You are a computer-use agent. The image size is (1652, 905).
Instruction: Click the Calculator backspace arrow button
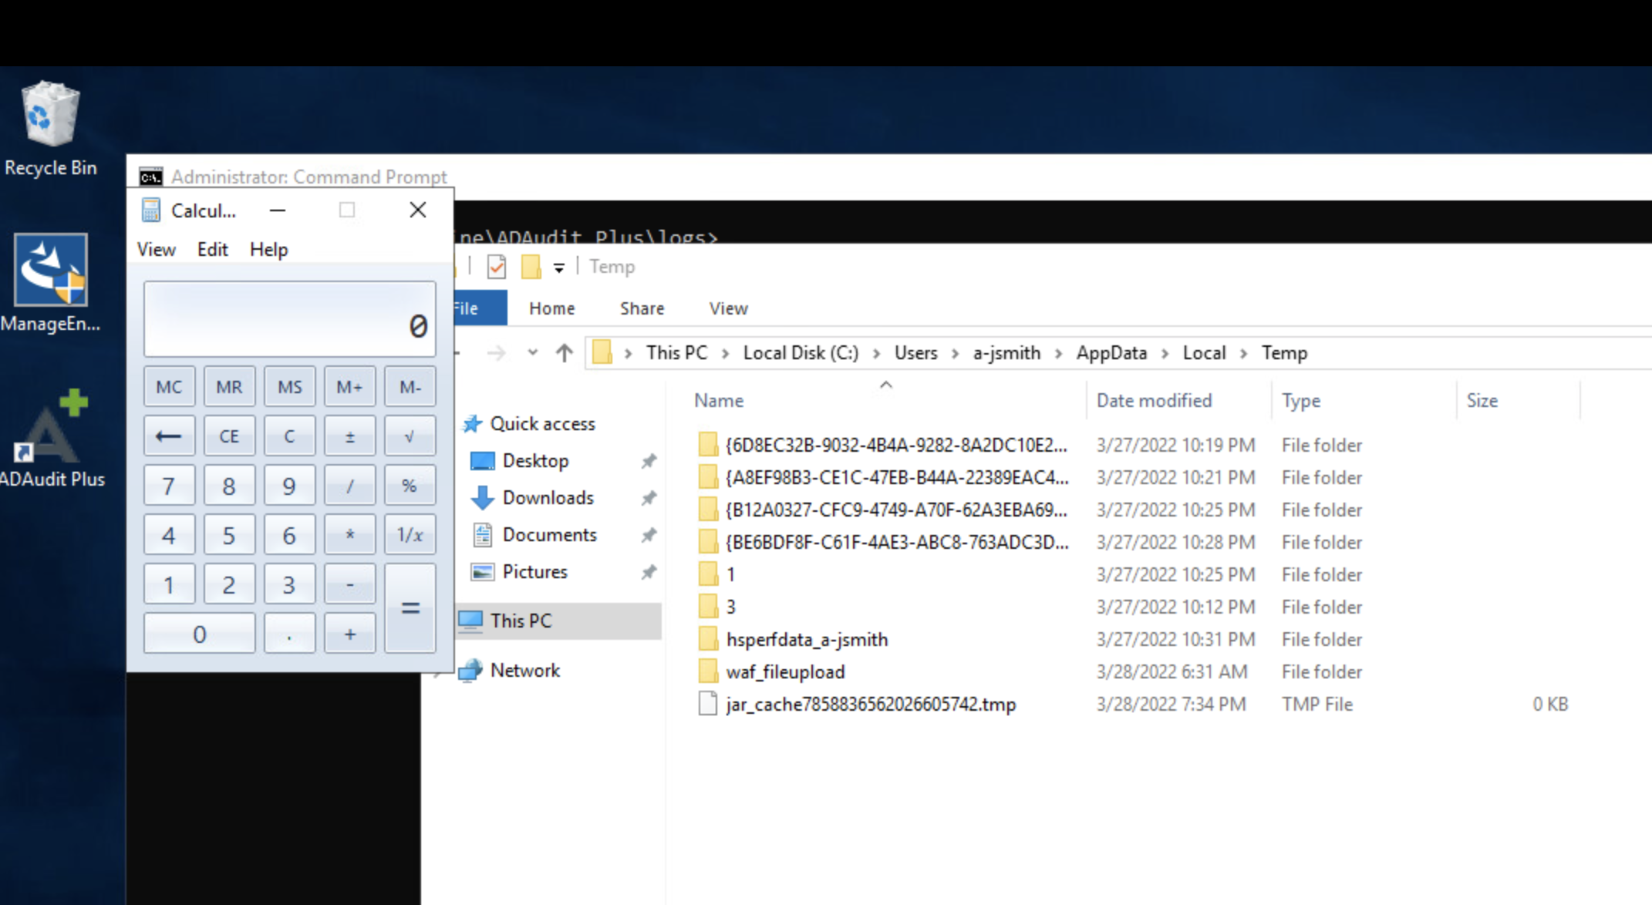[169, 436]
